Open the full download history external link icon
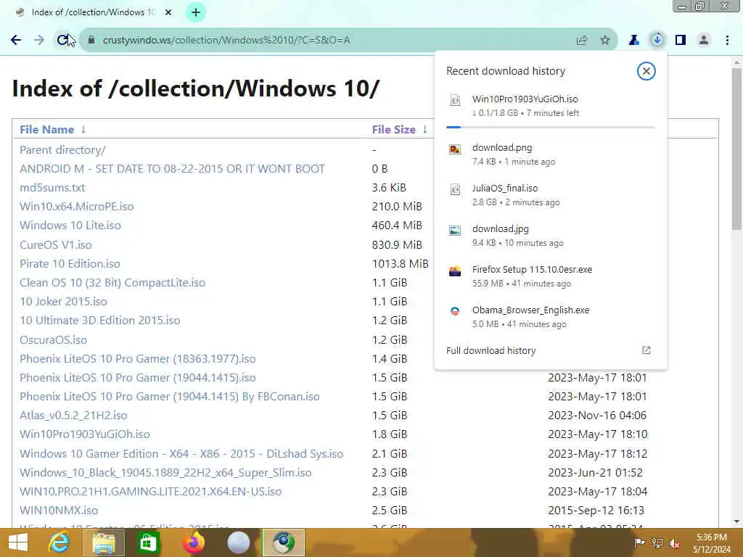 click(x=646, y=350)
